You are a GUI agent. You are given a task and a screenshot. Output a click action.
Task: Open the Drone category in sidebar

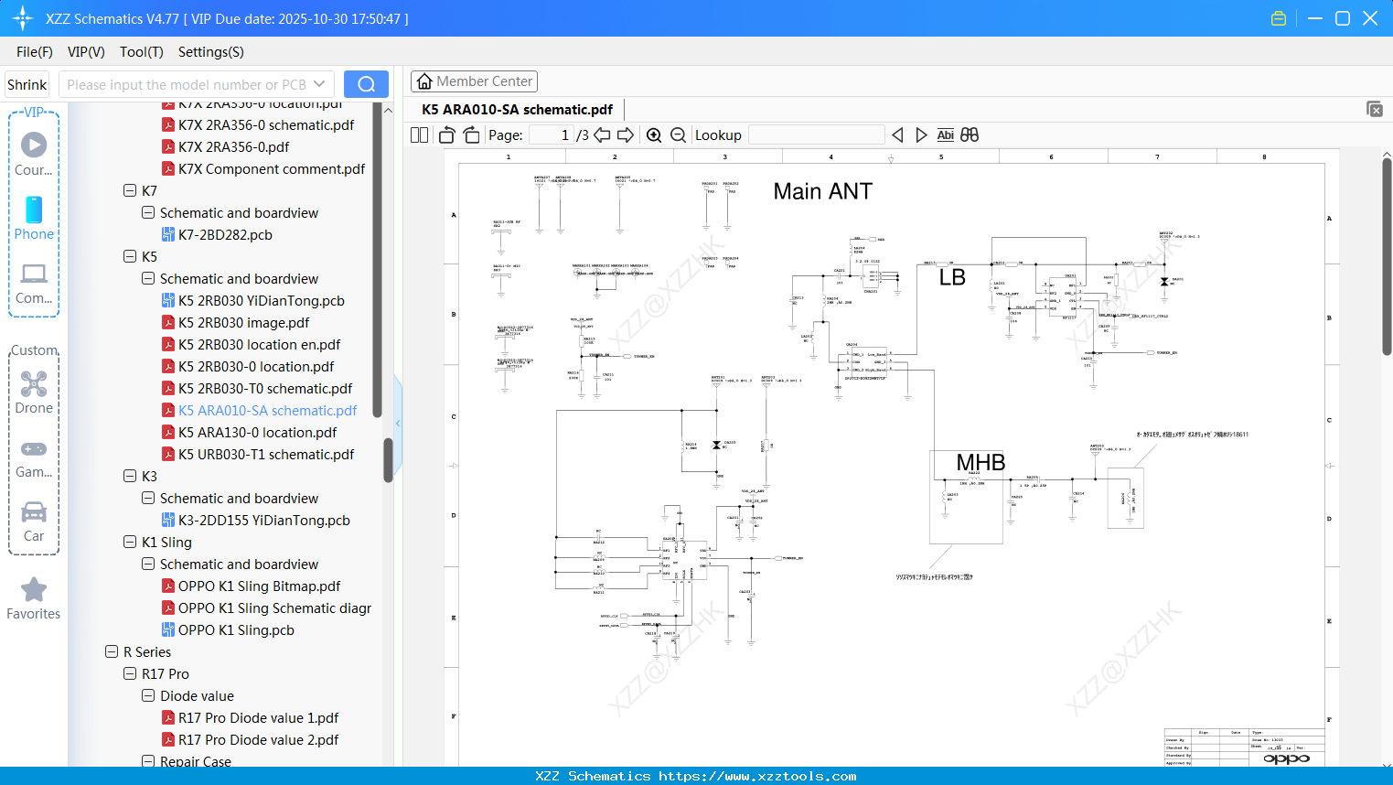34,392
